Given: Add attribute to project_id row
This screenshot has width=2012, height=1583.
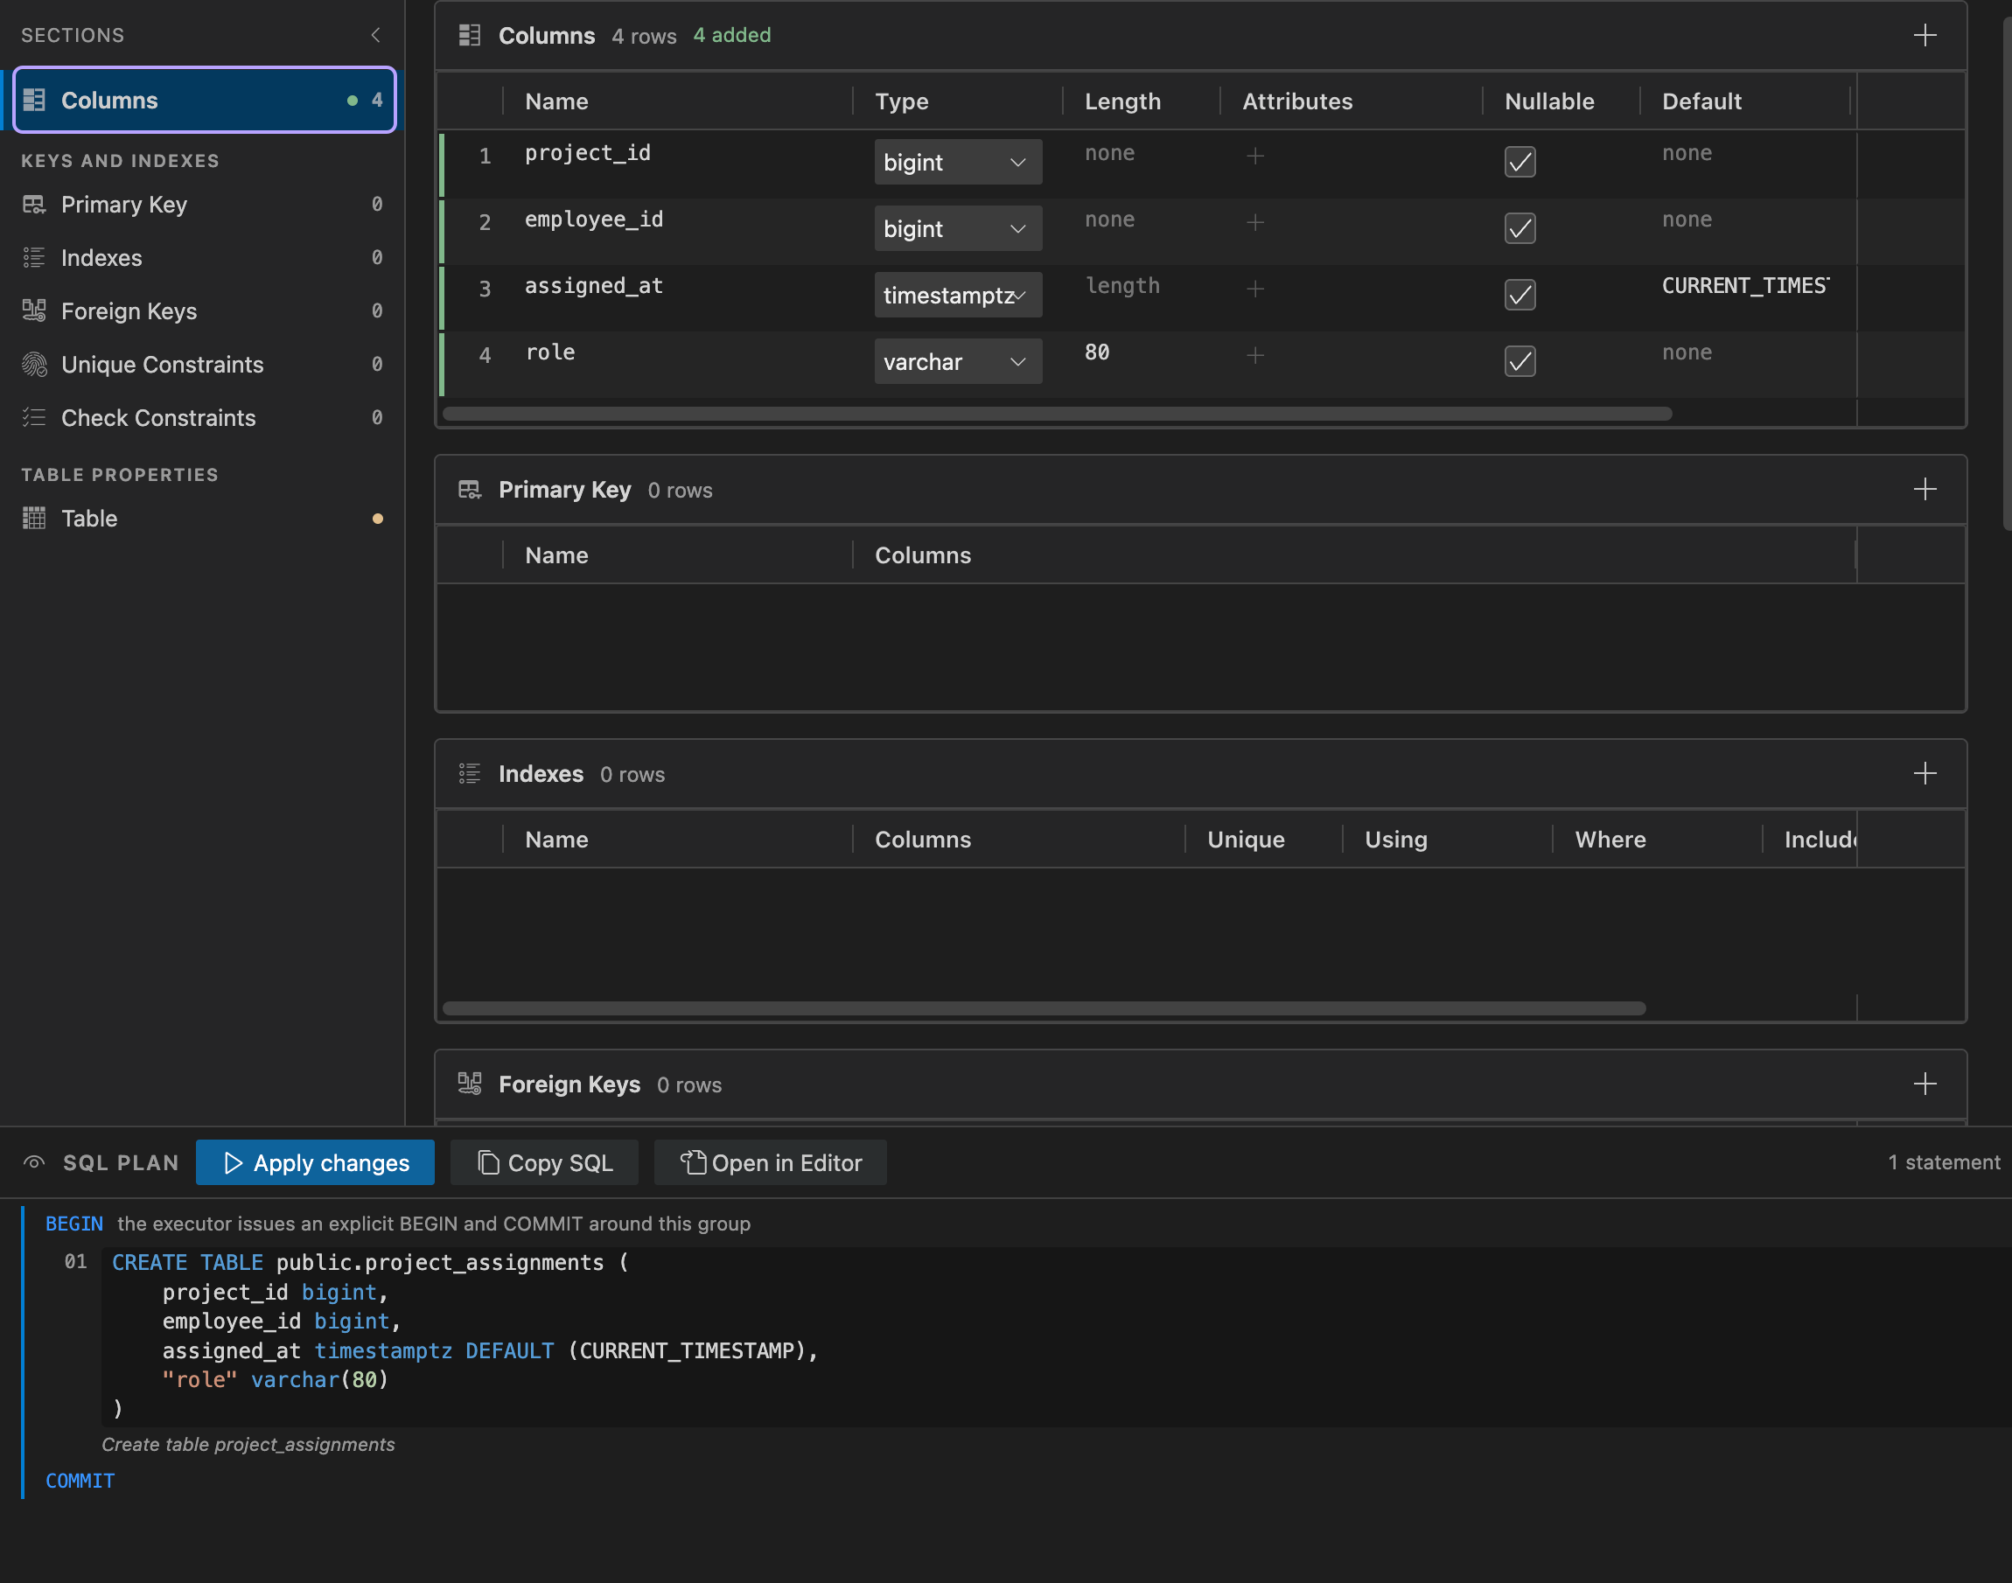Looking at the screenshot, I should (x=1254, y=156).
